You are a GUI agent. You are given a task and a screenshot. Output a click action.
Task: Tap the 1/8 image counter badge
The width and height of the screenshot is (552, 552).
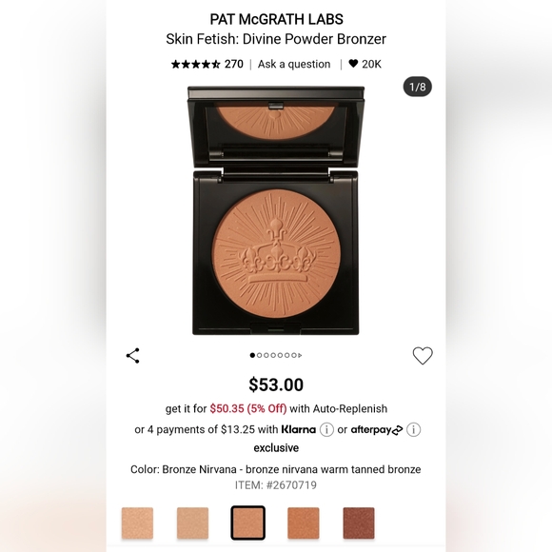click(417, 87)
